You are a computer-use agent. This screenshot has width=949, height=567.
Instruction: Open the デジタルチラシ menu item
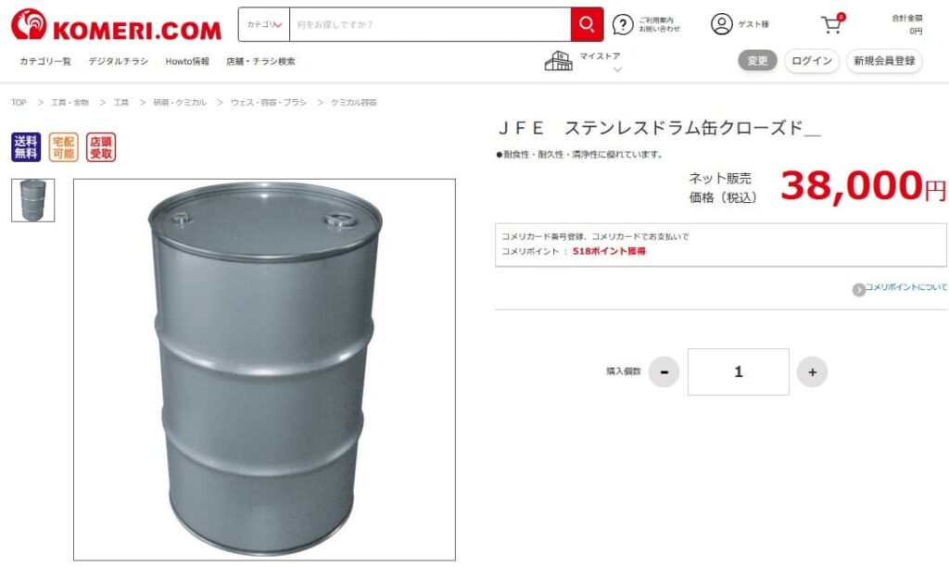tap(118, 61)
